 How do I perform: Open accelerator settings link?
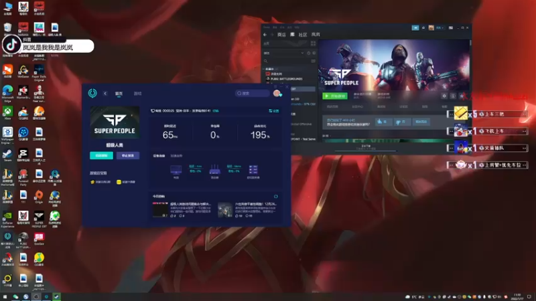click(274, 111)
